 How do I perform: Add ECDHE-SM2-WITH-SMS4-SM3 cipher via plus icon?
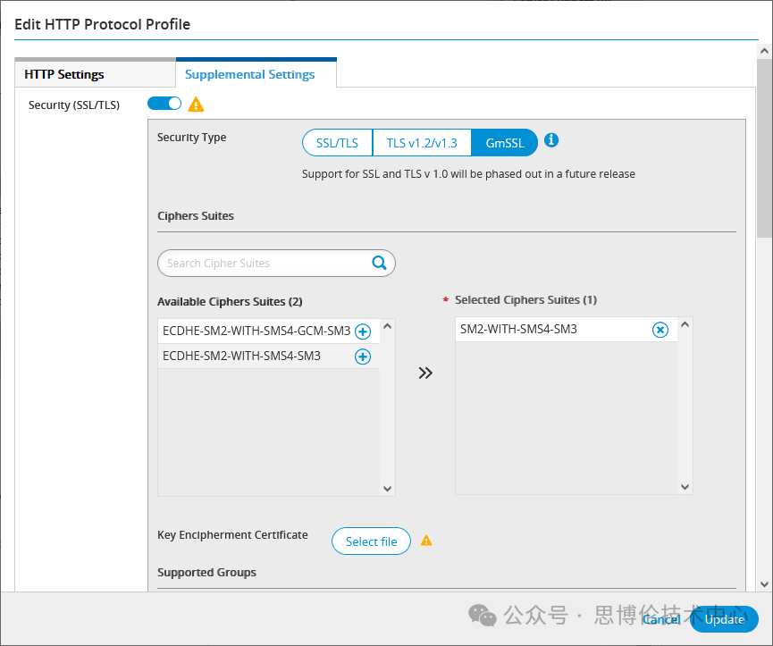(x=363, y=357)
